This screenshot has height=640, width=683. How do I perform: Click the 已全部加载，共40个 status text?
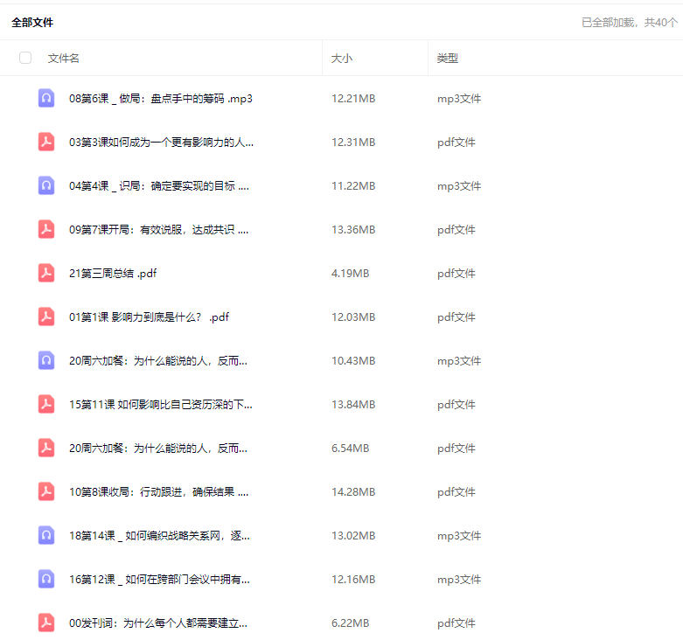(x=629, y=23)
